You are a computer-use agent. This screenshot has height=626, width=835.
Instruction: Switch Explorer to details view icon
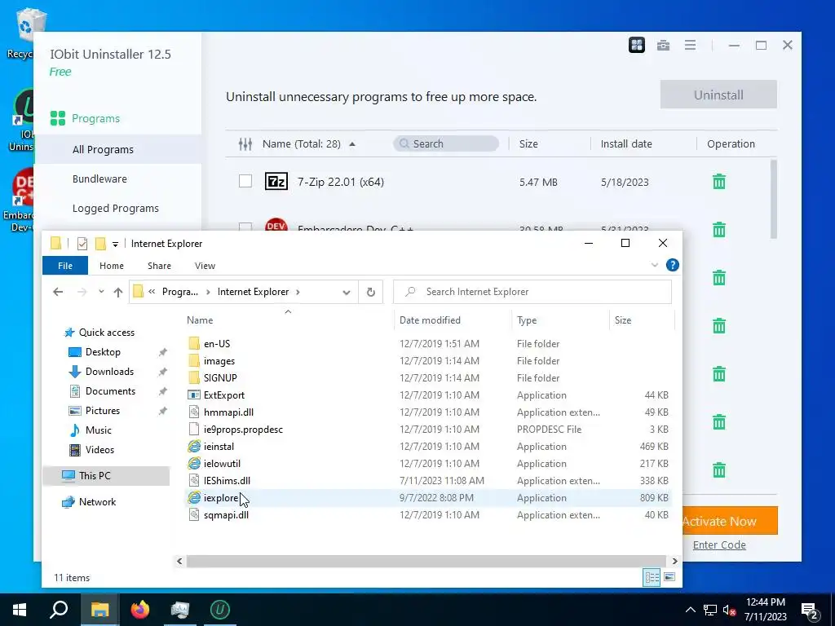tap(652, 577)
